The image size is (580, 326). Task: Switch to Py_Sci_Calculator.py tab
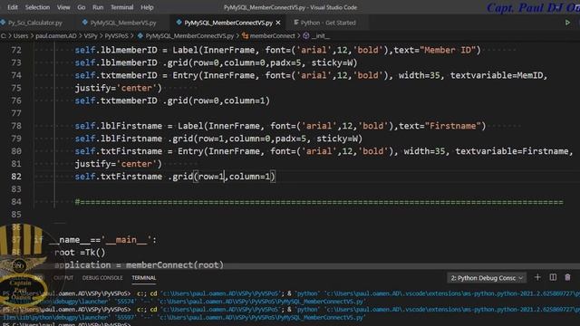click(x=35, y=23)
